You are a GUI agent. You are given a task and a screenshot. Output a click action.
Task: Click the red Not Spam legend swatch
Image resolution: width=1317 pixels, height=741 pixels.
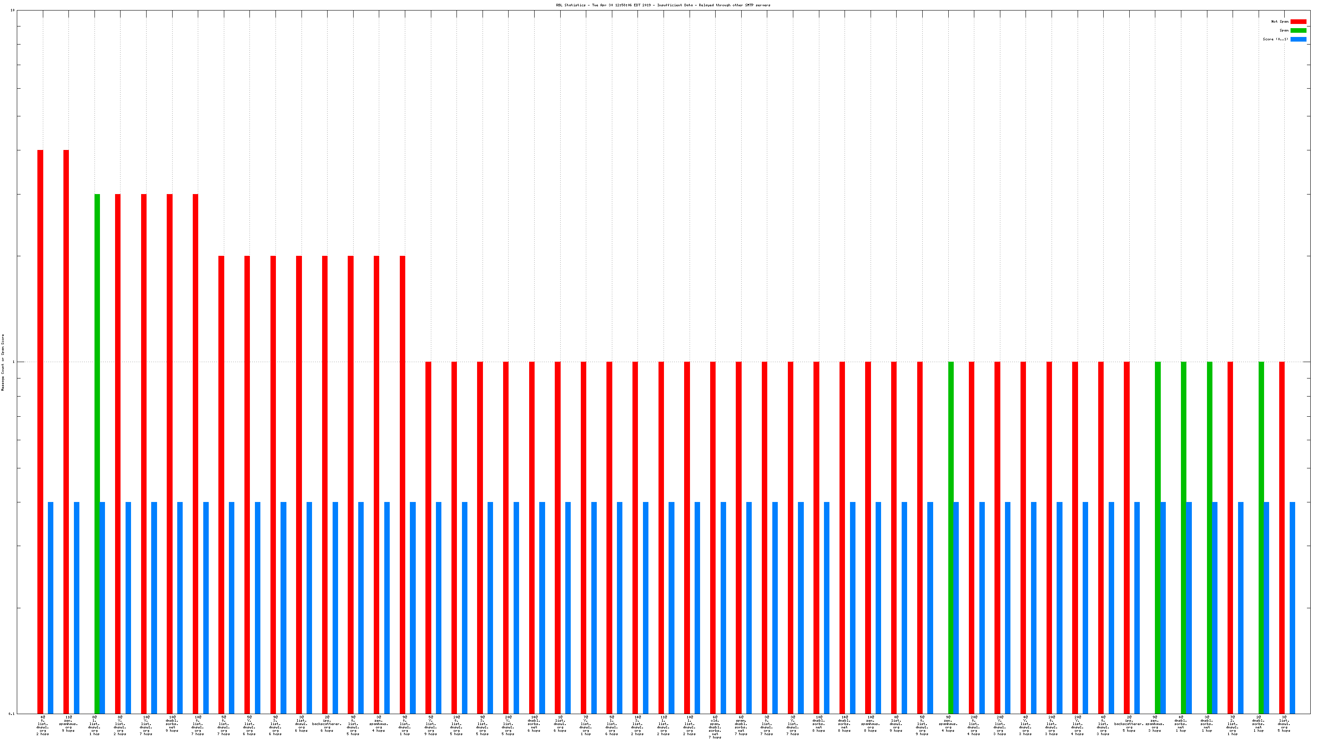click(1298, 21)
